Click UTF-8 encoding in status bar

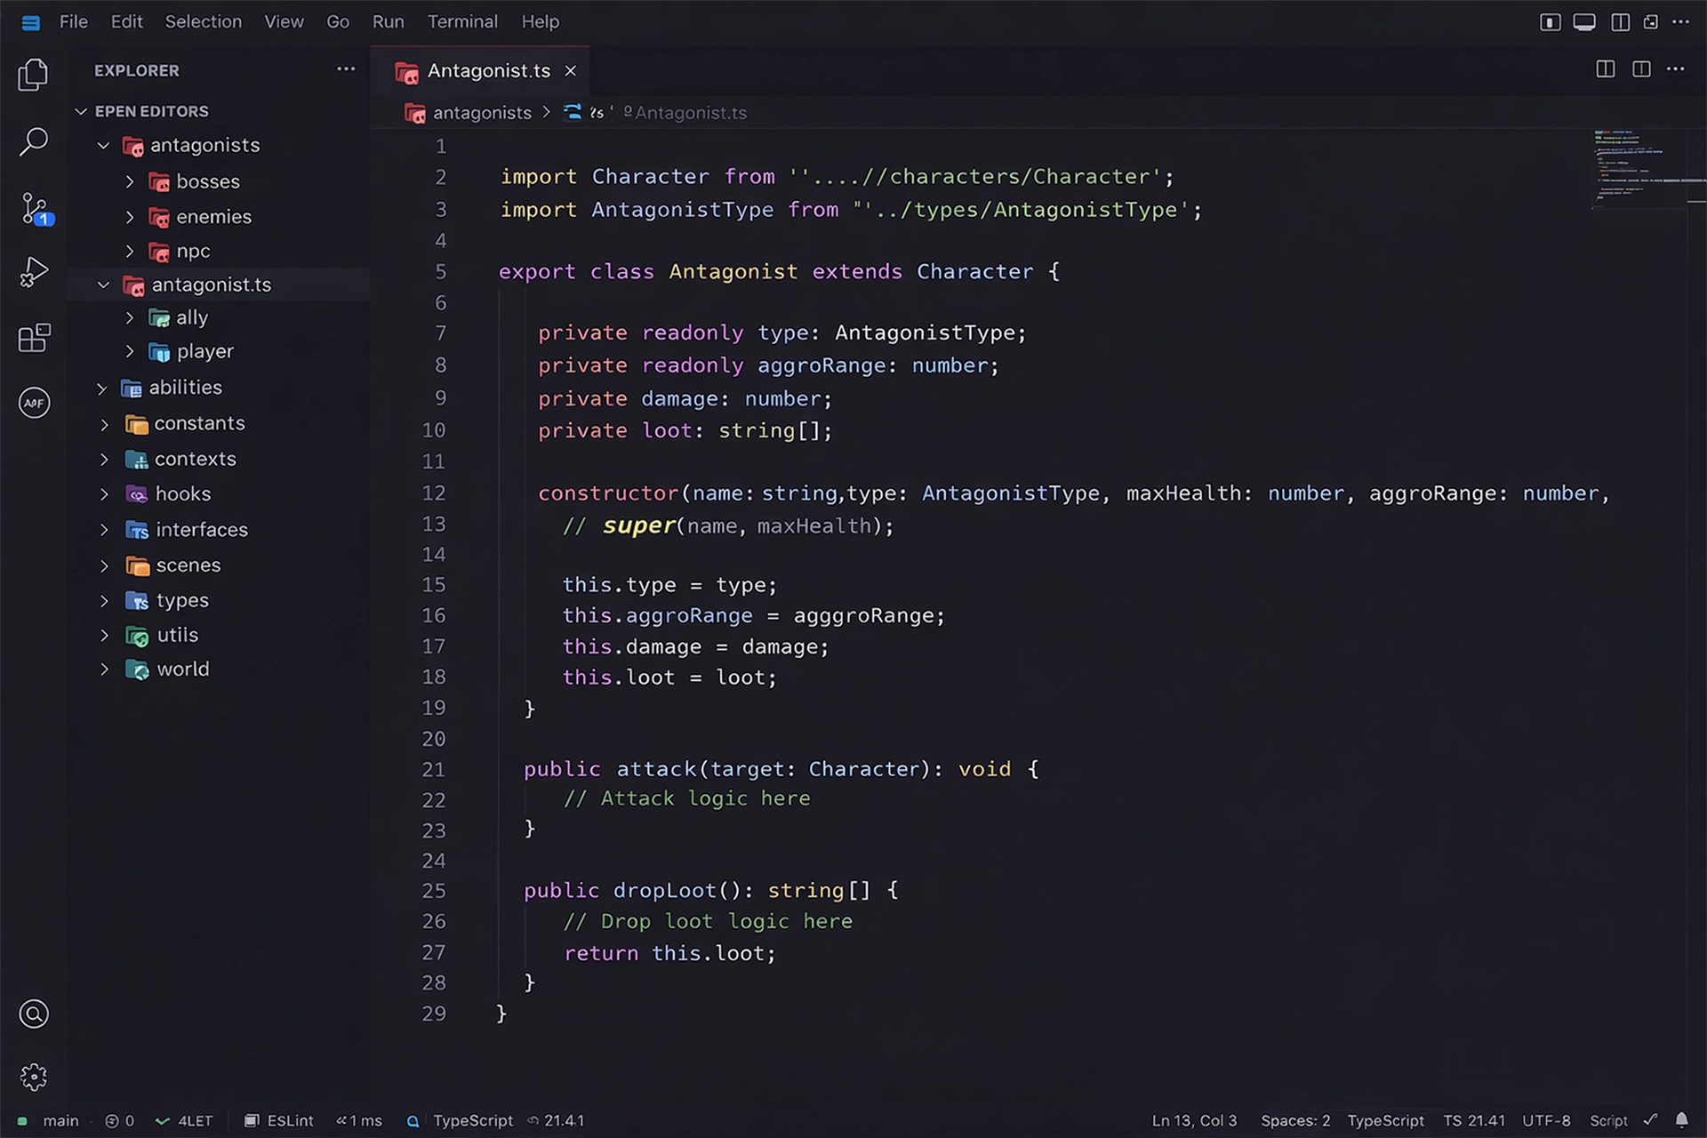pos(1546,1120)
